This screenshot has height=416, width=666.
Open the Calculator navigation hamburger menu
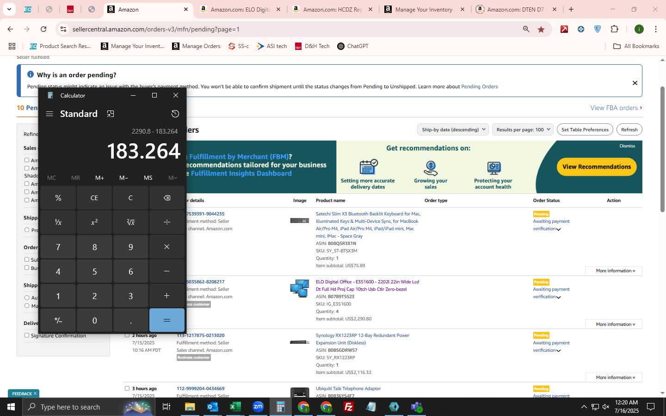click(x=49, y=114)
